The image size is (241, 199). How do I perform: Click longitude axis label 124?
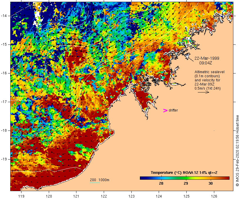tap(159, 196)
